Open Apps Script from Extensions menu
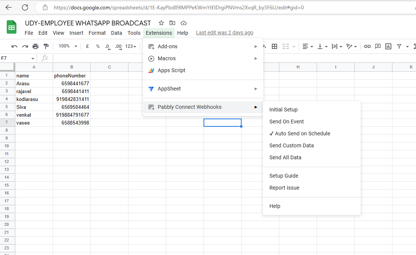Screen dimensions: 416x255 [x=203, y=70]
